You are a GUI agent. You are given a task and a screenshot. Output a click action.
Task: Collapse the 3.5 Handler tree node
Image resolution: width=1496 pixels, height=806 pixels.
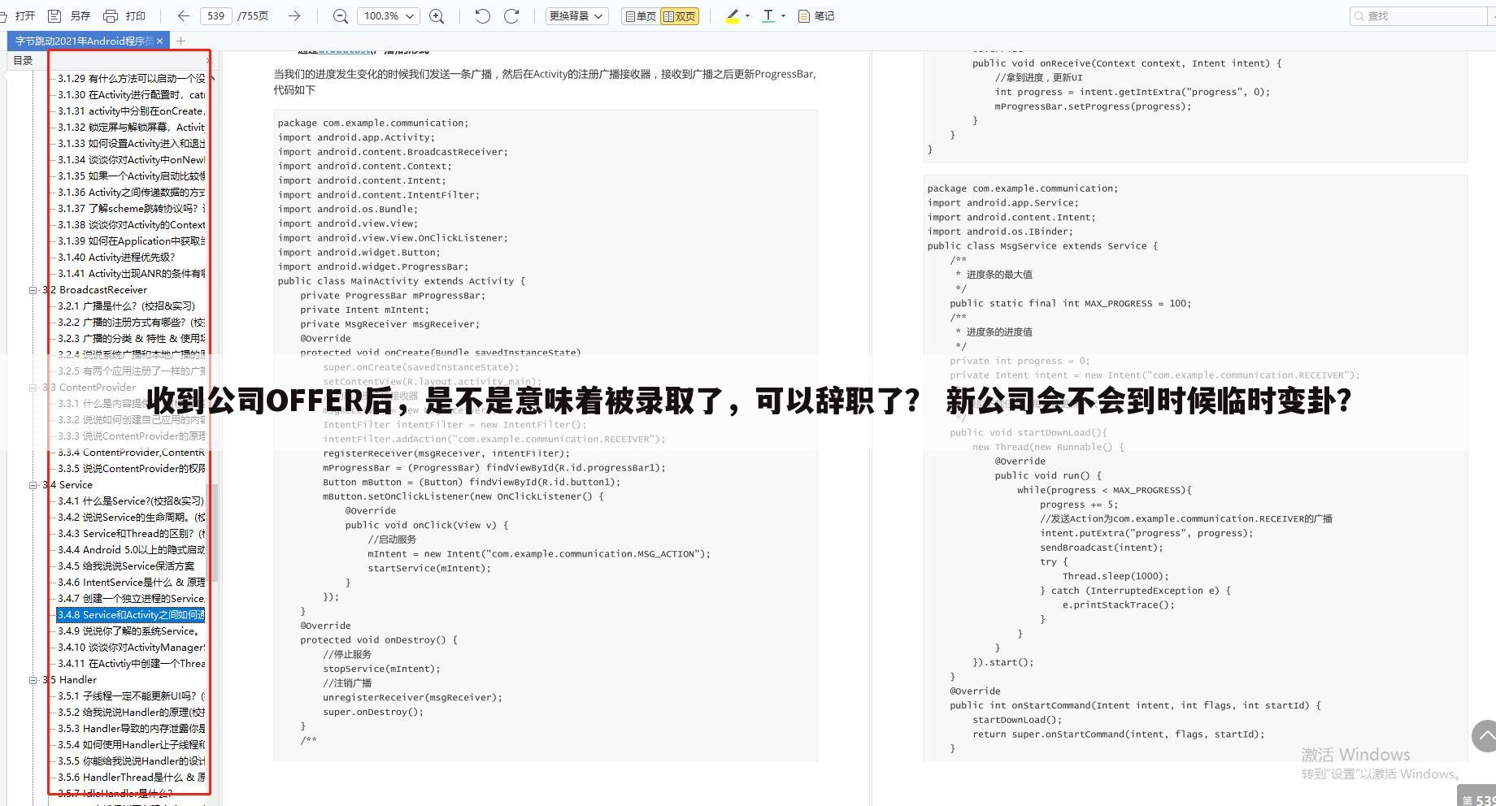coord(33,680)
